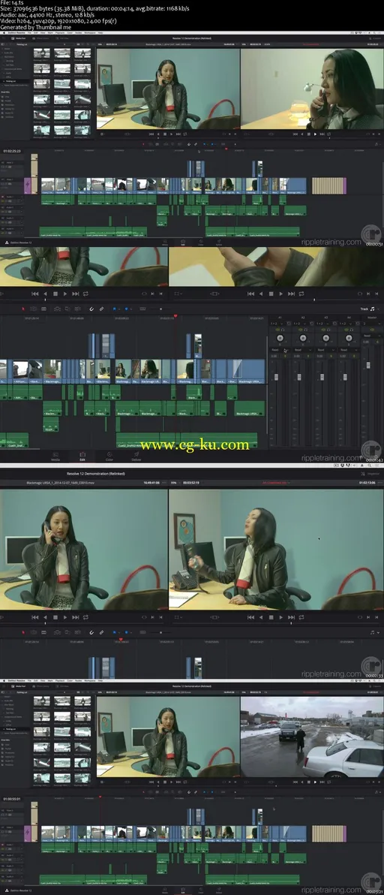Open the Playback menu in the 00:00:51 frame
Image resolution: width=384 pixels, height=895 pixels.
(x=58, y=33)
